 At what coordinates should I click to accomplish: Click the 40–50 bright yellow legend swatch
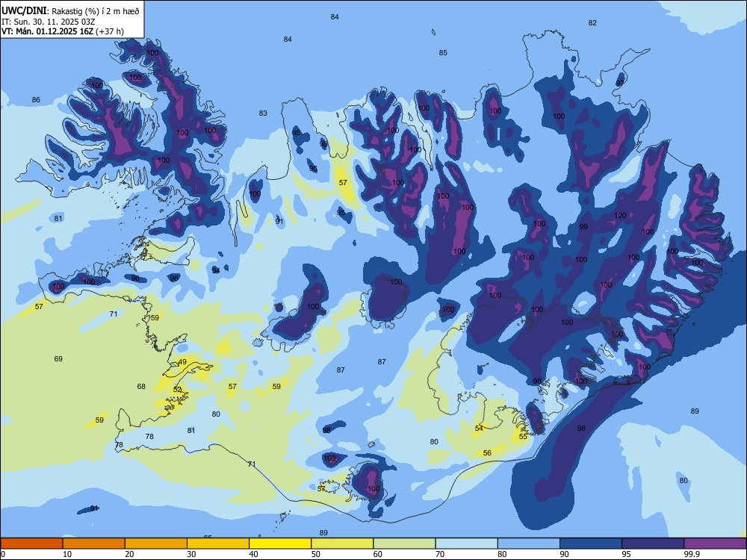point(280,544)
